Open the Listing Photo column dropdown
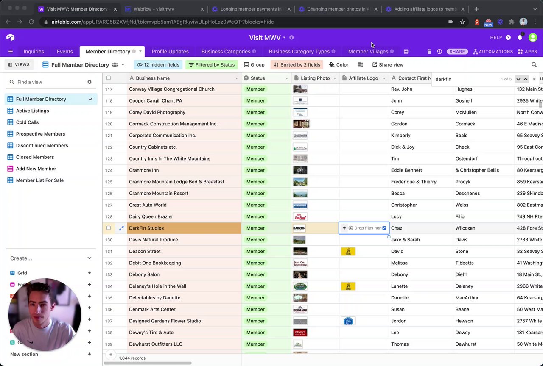The height and width of the screenshot is (366, 543). tap(335, 78)
